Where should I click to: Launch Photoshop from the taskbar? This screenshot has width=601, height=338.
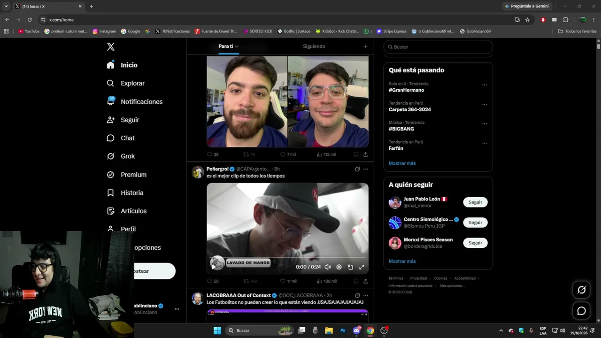click(x=343, y=330)
